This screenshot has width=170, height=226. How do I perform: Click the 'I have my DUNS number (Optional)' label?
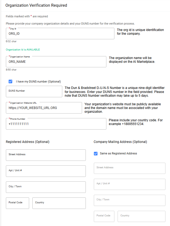[38, 81]
